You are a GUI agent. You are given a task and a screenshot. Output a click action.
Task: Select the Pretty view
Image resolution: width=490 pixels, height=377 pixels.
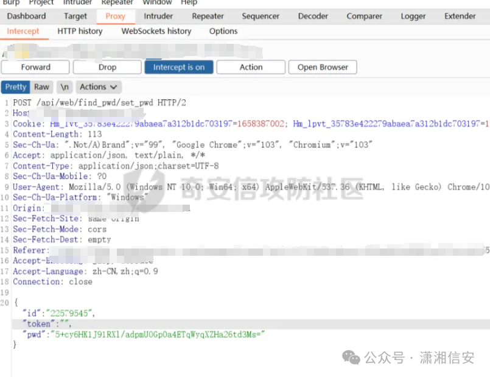click(16, 87)
